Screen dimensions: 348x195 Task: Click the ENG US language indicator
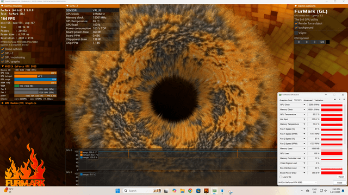pyautogui.click(x=314, y=191)
